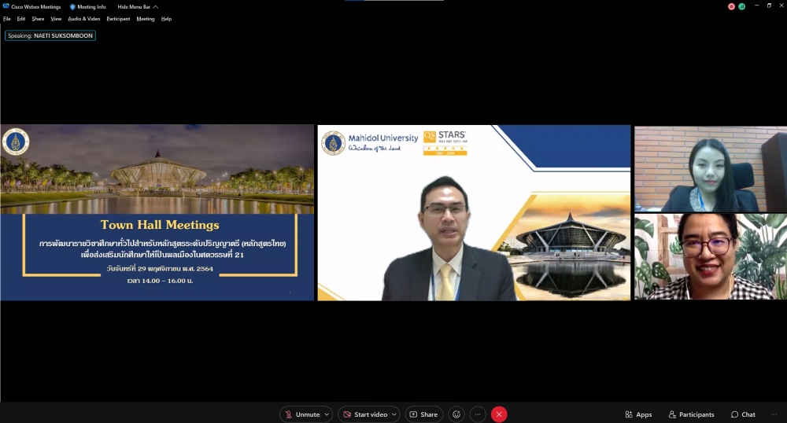Open the Chat panel
787x423 pixels.
(x=742, y=414)
